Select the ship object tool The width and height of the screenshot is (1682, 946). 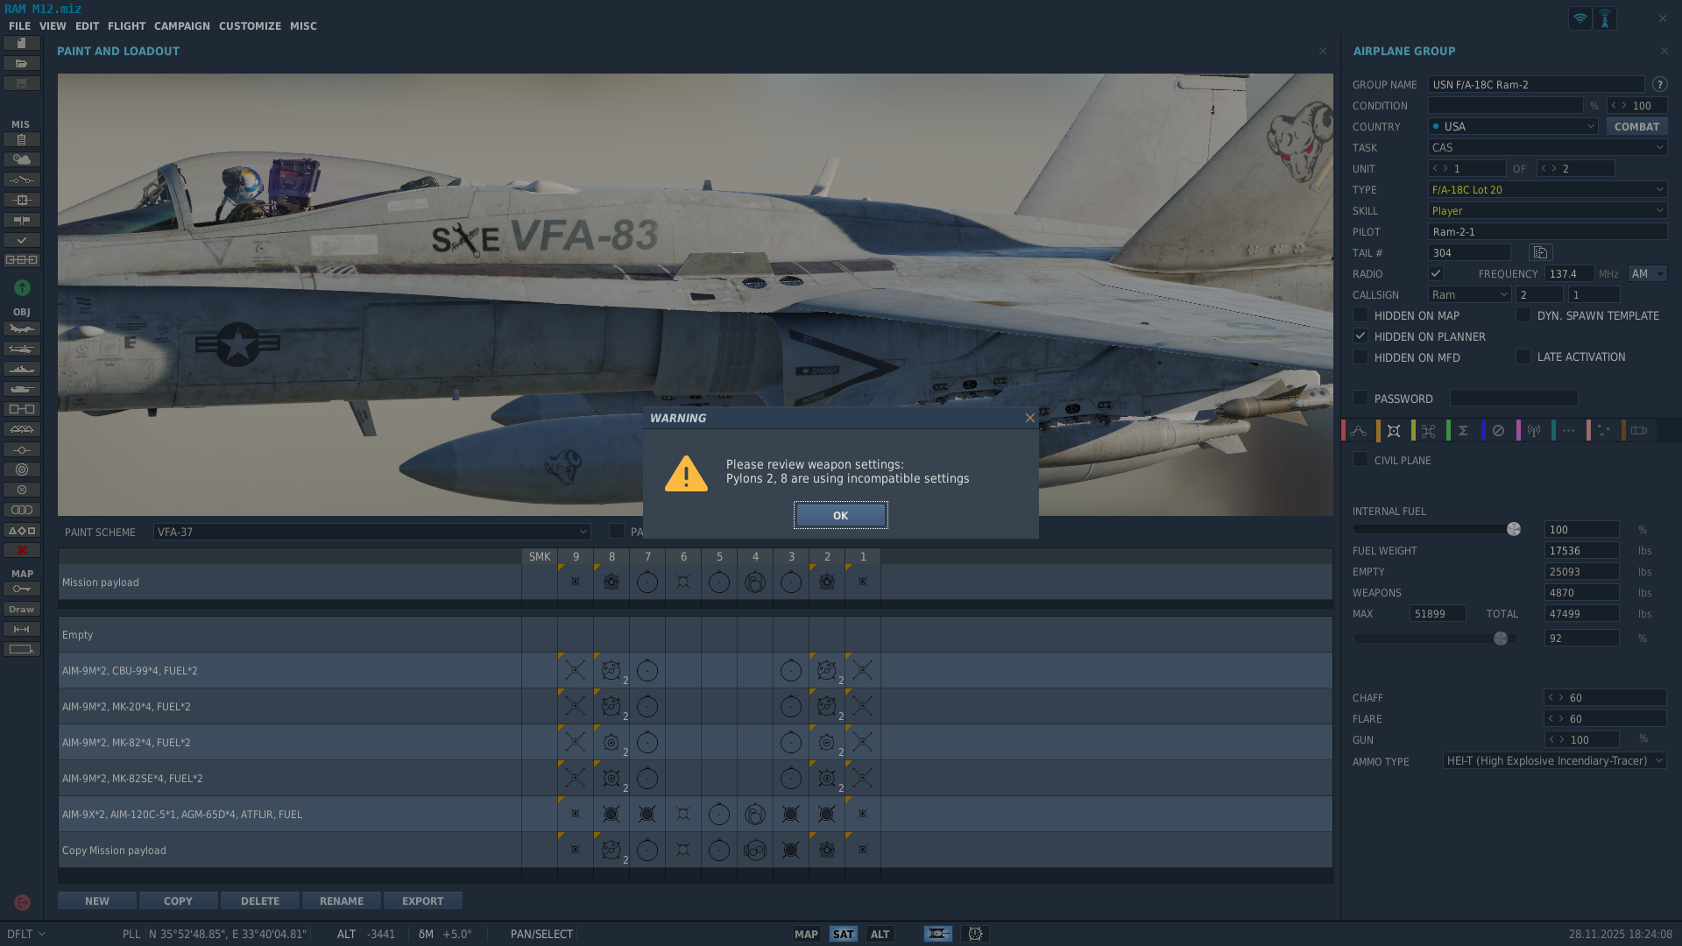pyautogui.click(x=22, y=370)
